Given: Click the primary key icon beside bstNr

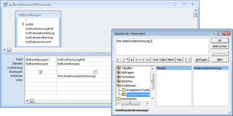Looking at the screenshot, I should (23, 24).
